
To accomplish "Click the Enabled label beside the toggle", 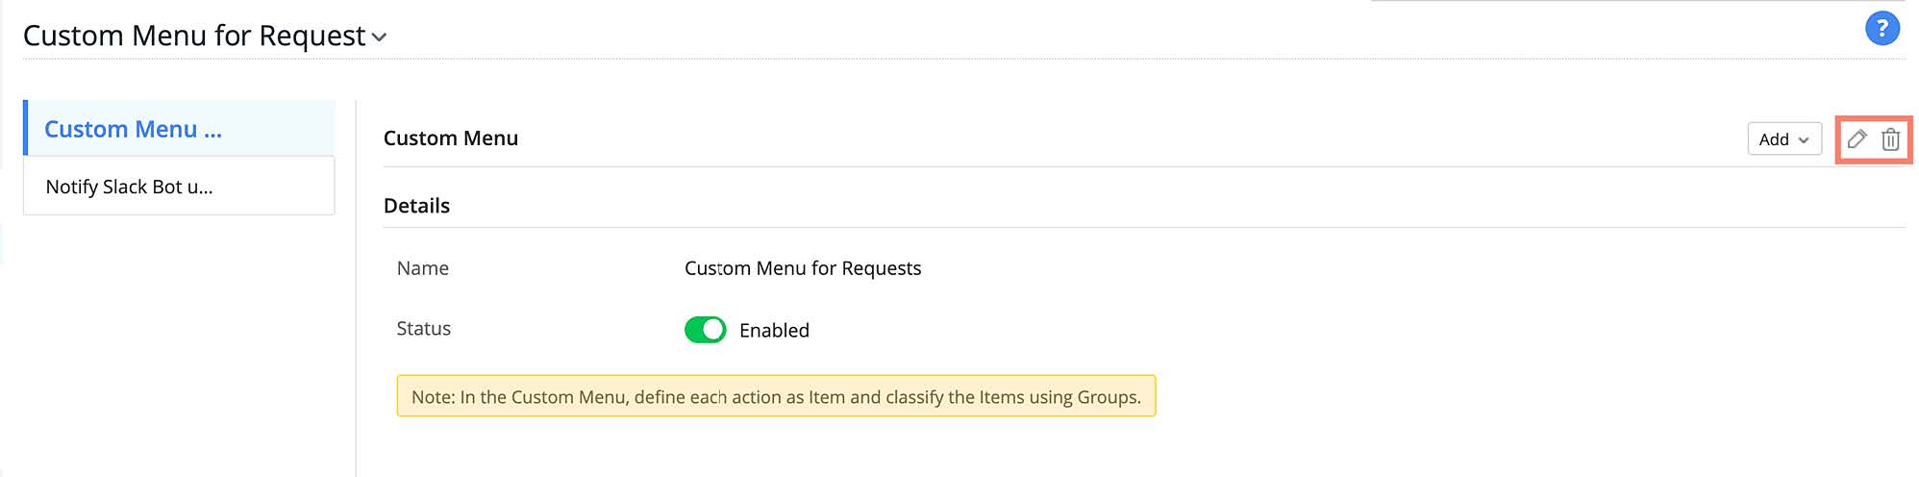I will (774, 331).
